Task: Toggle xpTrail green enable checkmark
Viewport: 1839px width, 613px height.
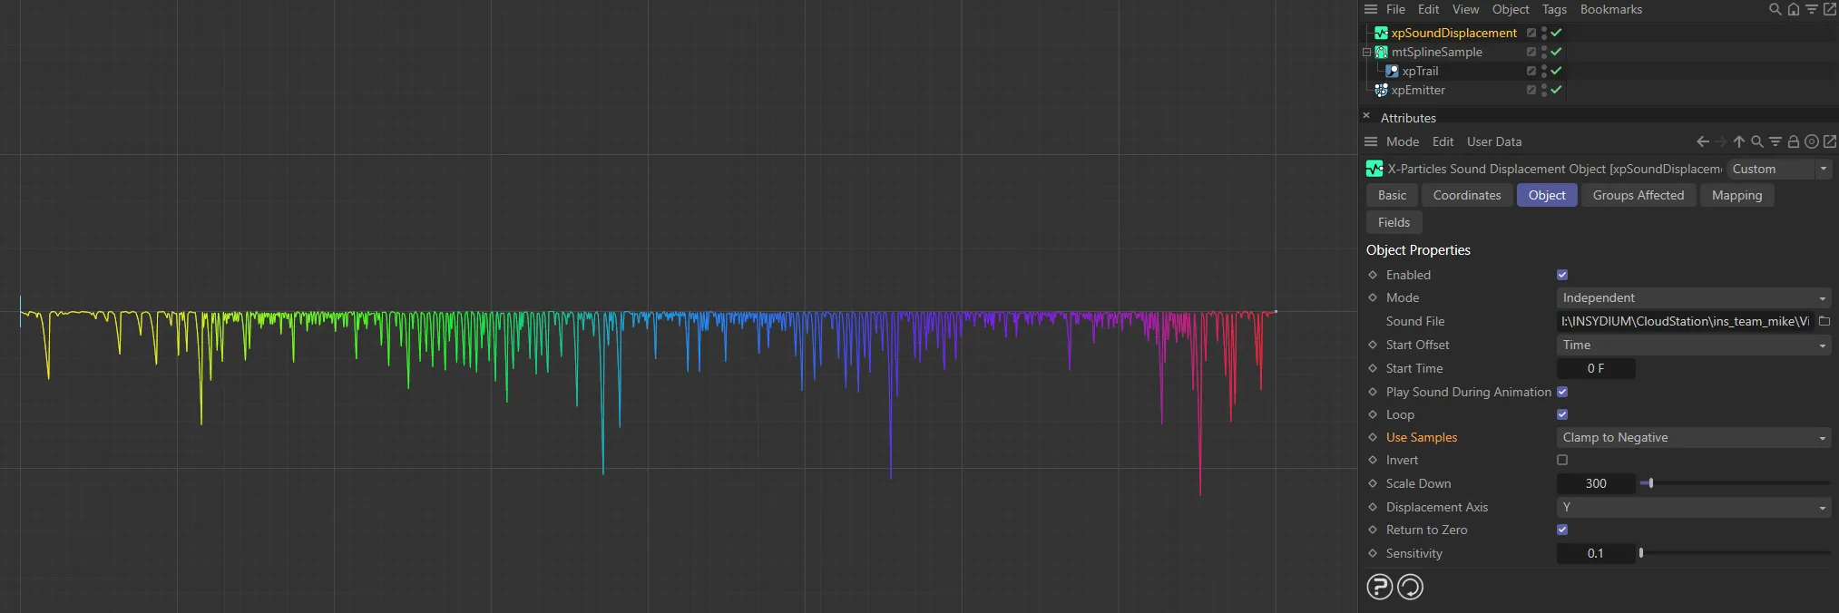Action: [x=1556, y=71]
